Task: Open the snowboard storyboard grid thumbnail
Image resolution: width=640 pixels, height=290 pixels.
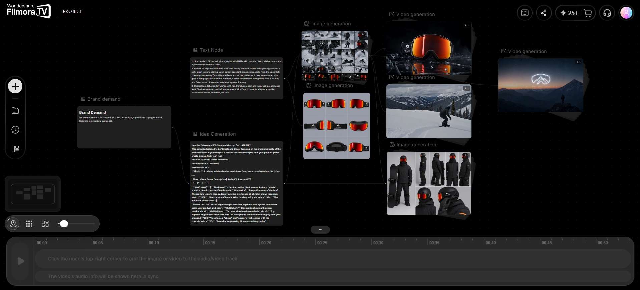Action: point(335,56)
